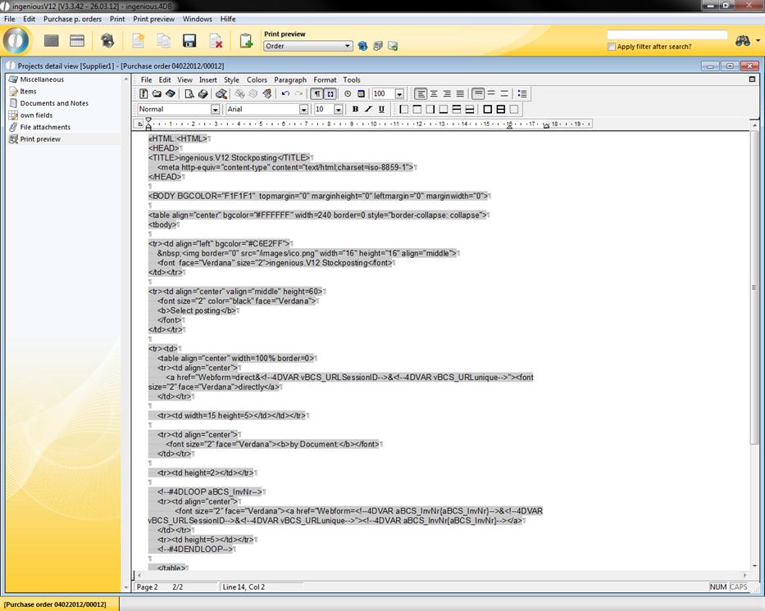Open the Print preview 'Order' dropdown
Screen dimensions: 765x611
tap(348, 46)
